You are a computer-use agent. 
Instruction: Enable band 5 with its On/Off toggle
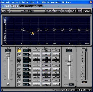pos(19,66)
